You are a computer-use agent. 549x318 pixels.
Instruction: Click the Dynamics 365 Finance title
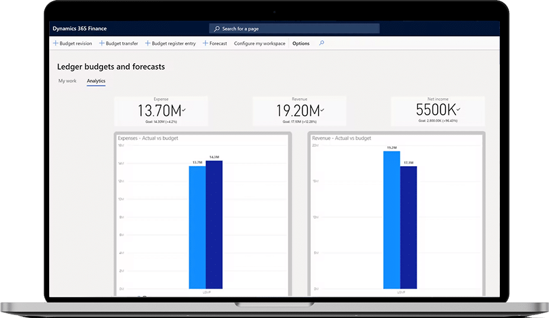pyautogui.click(x=79, y=28)
